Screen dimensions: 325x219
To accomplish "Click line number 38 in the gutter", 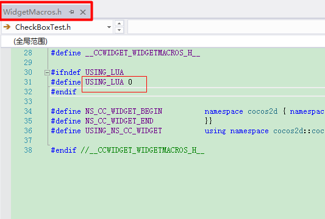I will (x=28, y=150).
